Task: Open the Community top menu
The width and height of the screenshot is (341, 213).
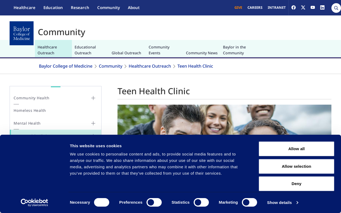Action: 108,7
